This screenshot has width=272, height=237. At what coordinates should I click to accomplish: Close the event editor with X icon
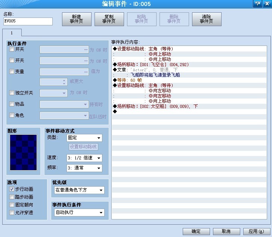(267, 4)
